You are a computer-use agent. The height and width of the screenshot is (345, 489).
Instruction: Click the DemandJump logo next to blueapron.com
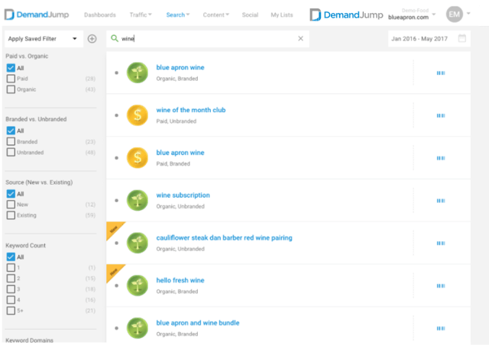click(346, 15)
